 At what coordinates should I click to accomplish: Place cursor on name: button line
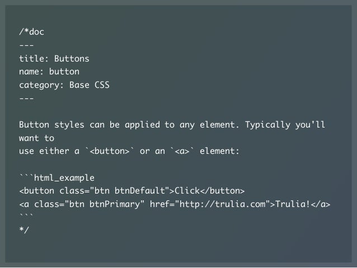coord(49,72)
